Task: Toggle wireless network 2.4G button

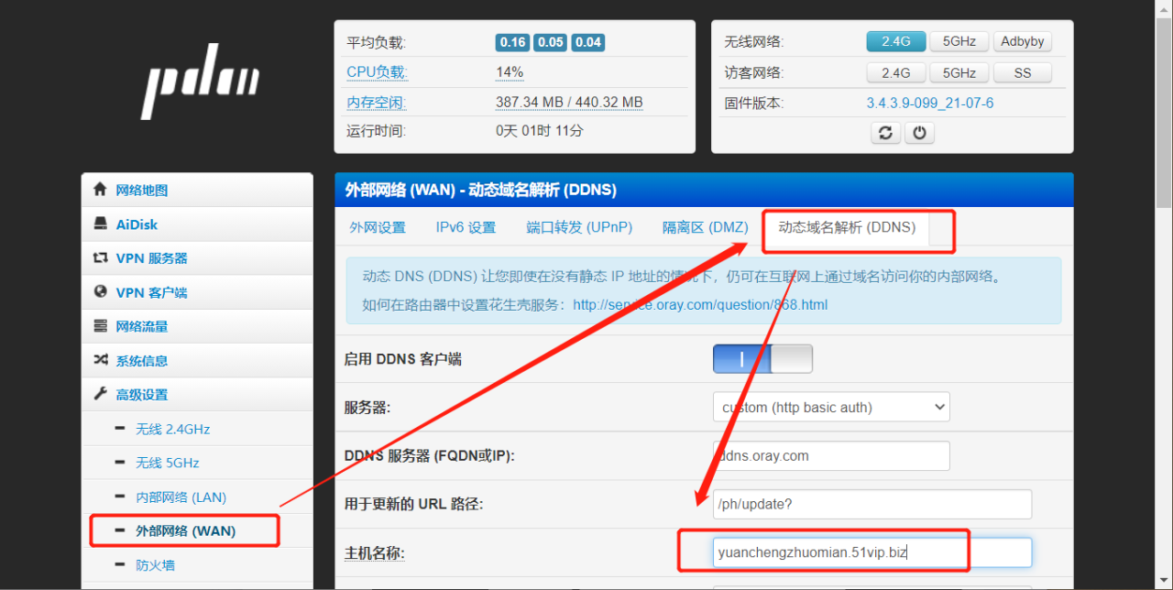Action: [895, 41]
